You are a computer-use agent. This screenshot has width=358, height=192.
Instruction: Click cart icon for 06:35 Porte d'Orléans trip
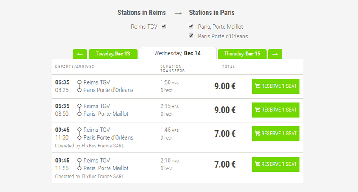pos(258,86)
